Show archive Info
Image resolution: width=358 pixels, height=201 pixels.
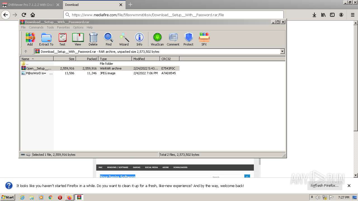(x=139, y=39)
